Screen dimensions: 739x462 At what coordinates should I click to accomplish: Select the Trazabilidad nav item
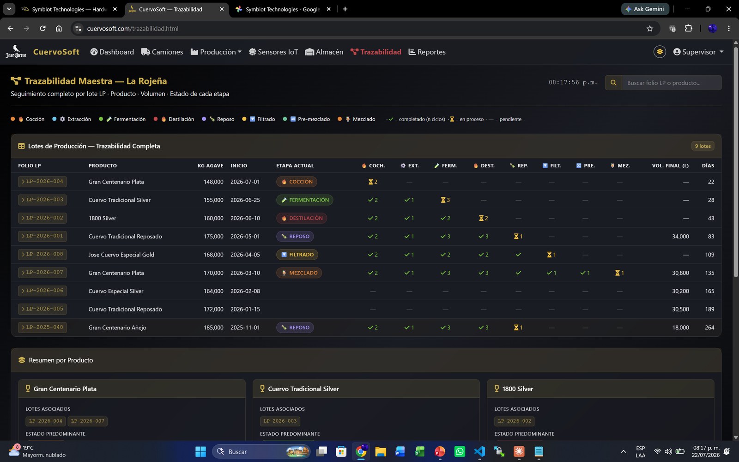pyautogui.click(x=376, y=52)
